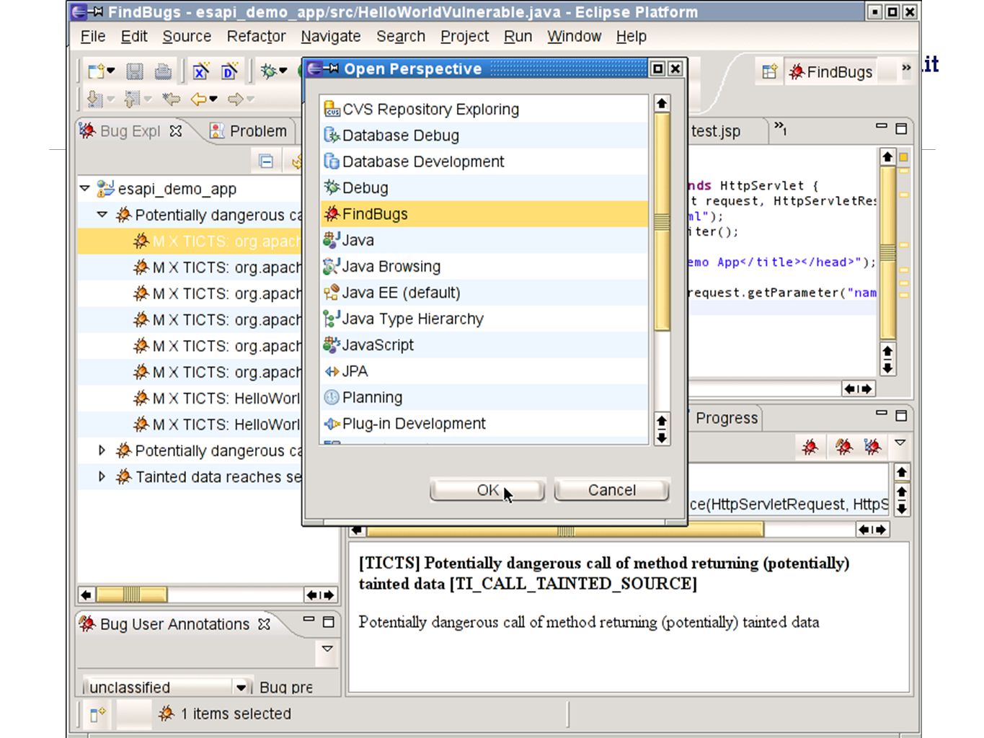Show the hidden editor tabs list
Viewport: 984px width, 738px height.
click(781, 129)
